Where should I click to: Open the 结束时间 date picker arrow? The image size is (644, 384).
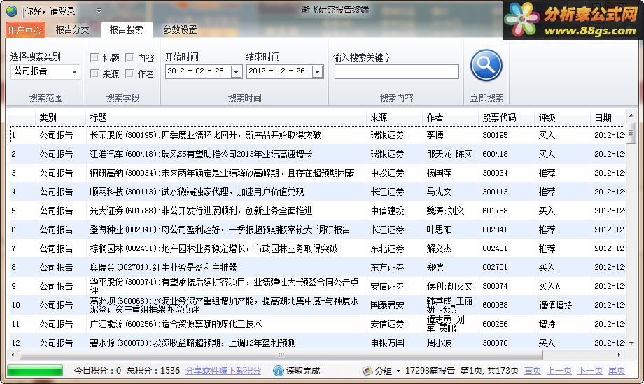click(x=318, y=72)
